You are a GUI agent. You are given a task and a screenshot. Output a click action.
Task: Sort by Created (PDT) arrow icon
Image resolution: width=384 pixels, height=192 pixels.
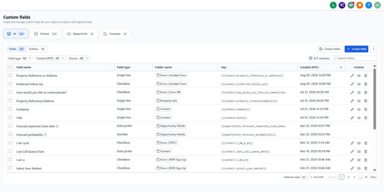(x=341, y=67)
